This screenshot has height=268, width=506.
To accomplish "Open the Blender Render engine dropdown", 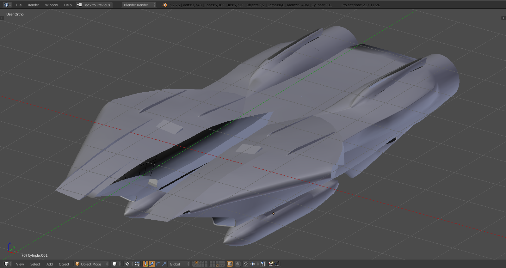I will point(139,5).
